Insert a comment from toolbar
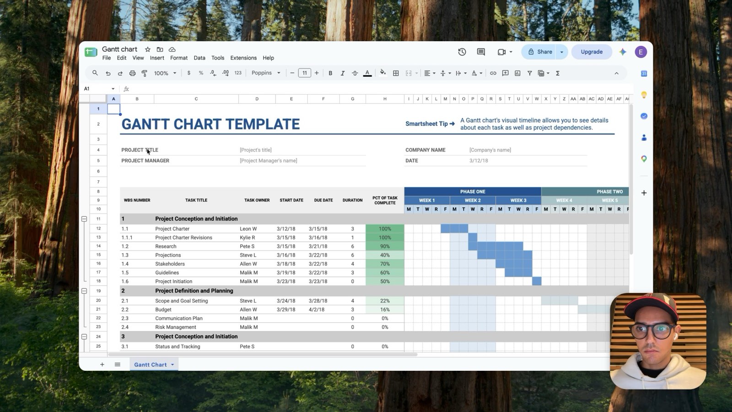 click(x=505, y=73)
